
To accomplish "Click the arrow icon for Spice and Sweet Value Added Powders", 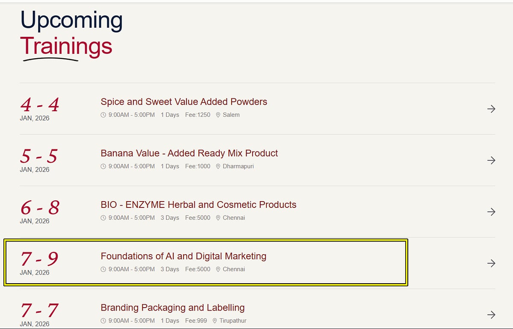I will tap(490, 109).
